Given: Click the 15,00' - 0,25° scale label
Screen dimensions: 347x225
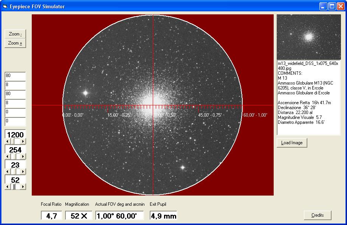Looking at the screenshot, I should (x=119, y=115).
